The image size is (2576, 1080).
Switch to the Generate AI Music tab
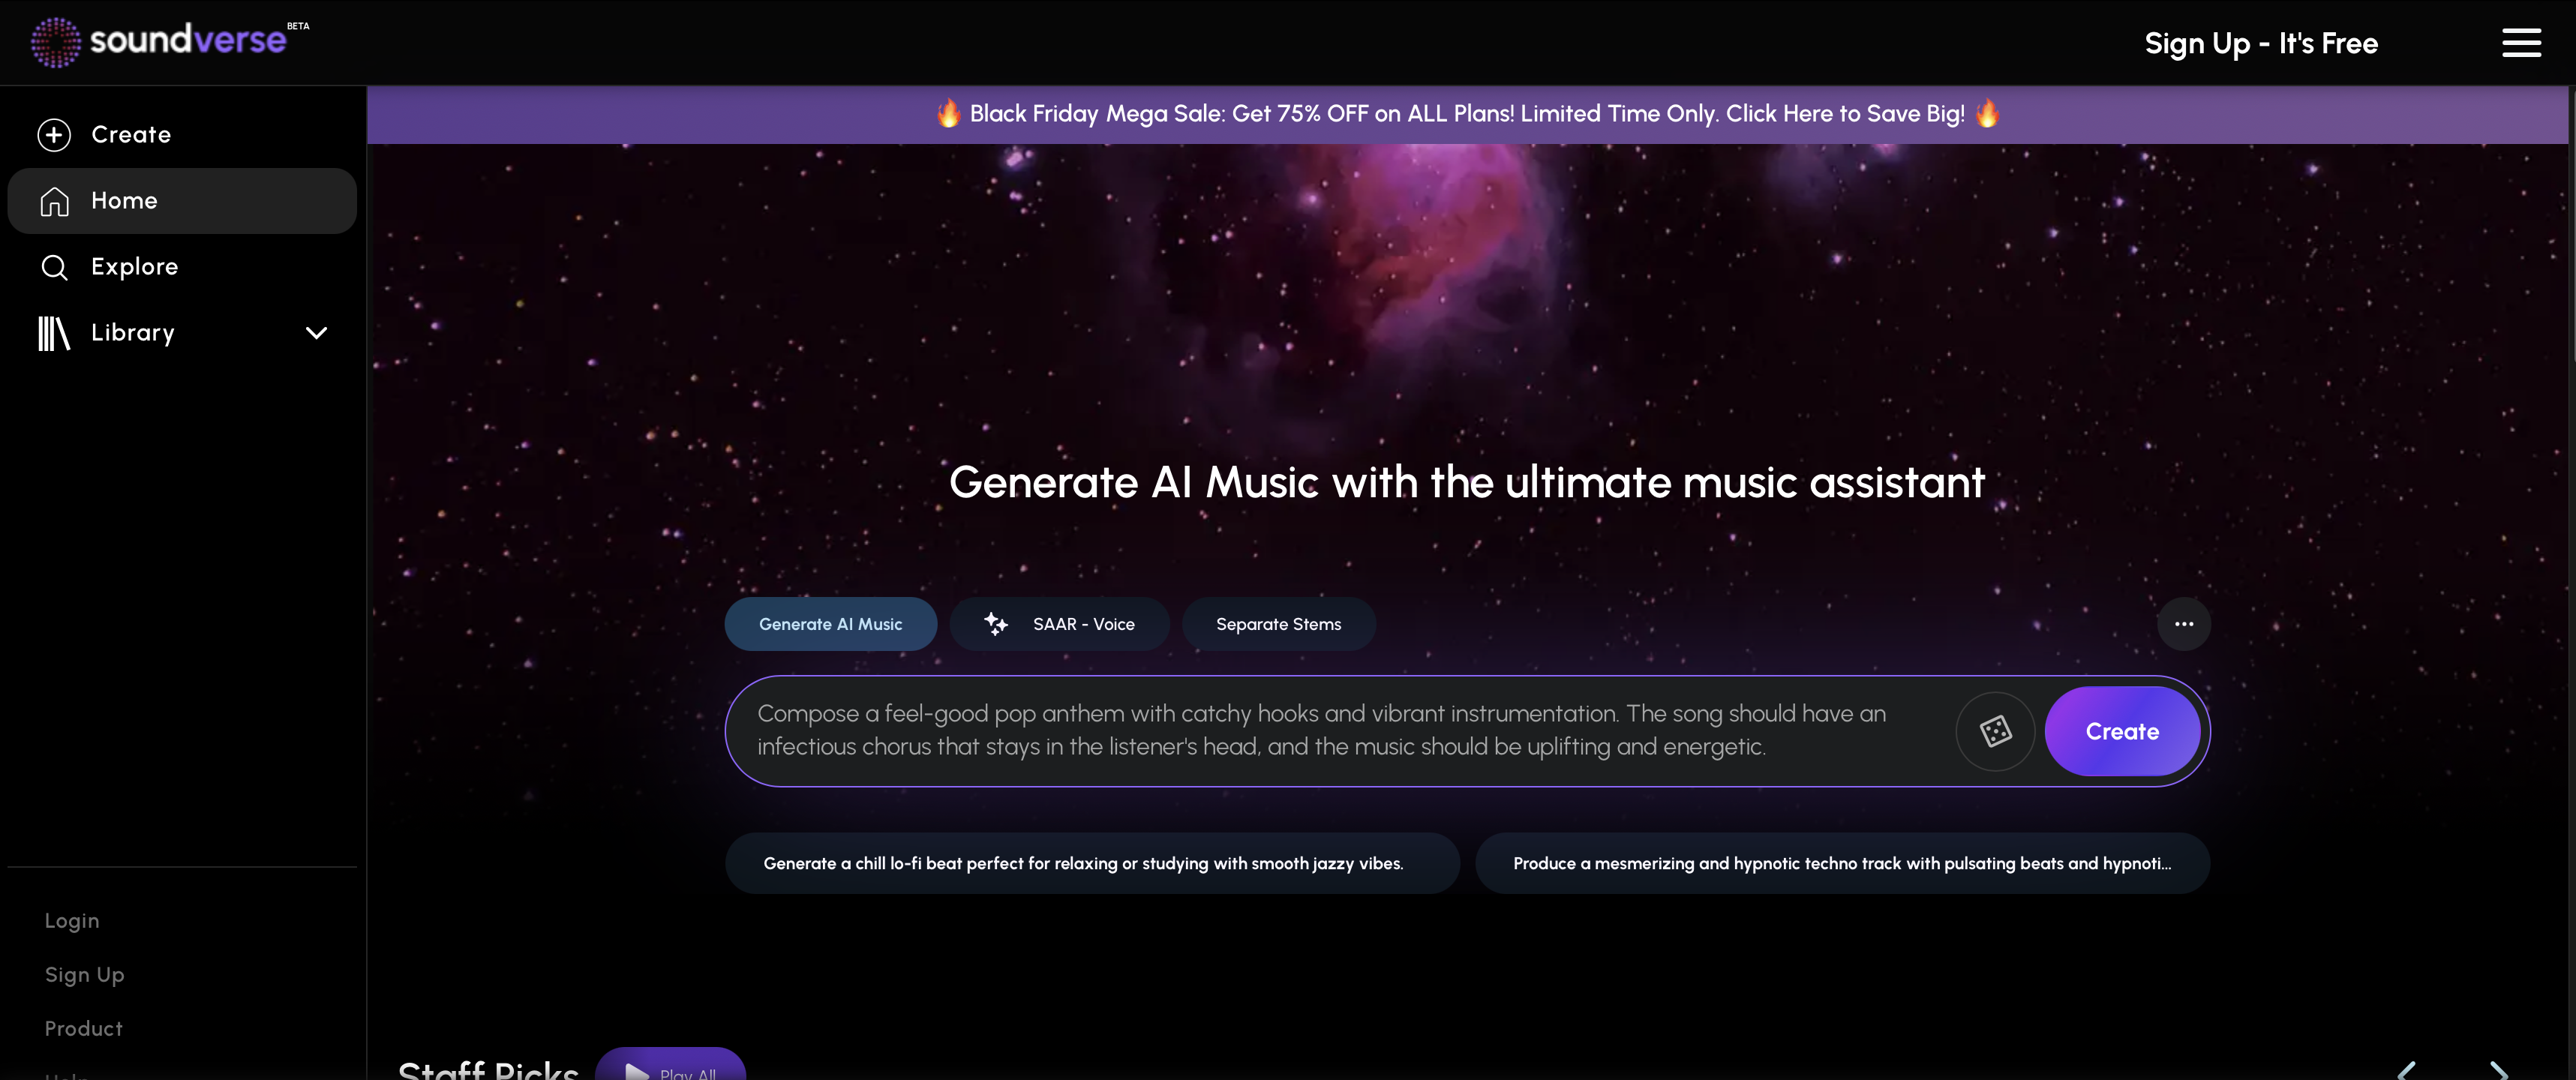tap(830, 623)
